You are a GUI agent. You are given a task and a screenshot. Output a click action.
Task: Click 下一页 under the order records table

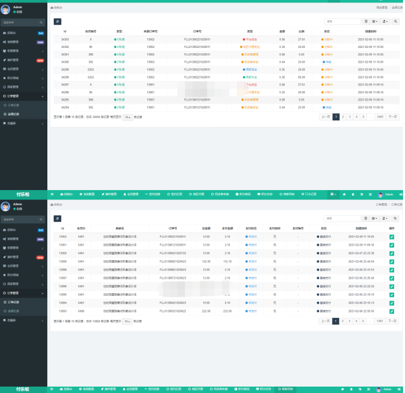[x=393, y=321]
